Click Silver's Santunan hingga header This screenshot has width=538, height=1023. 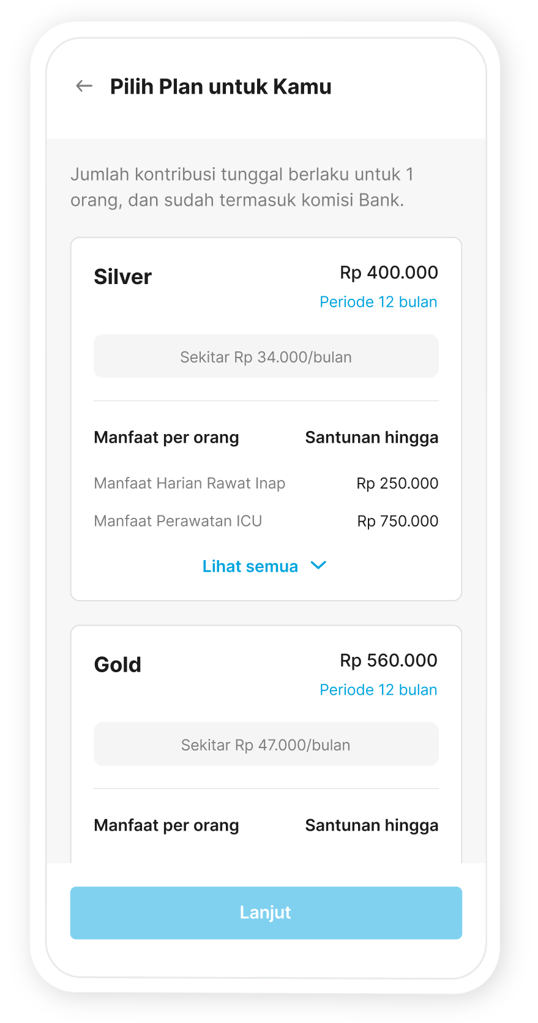click(x=372, y=438)
